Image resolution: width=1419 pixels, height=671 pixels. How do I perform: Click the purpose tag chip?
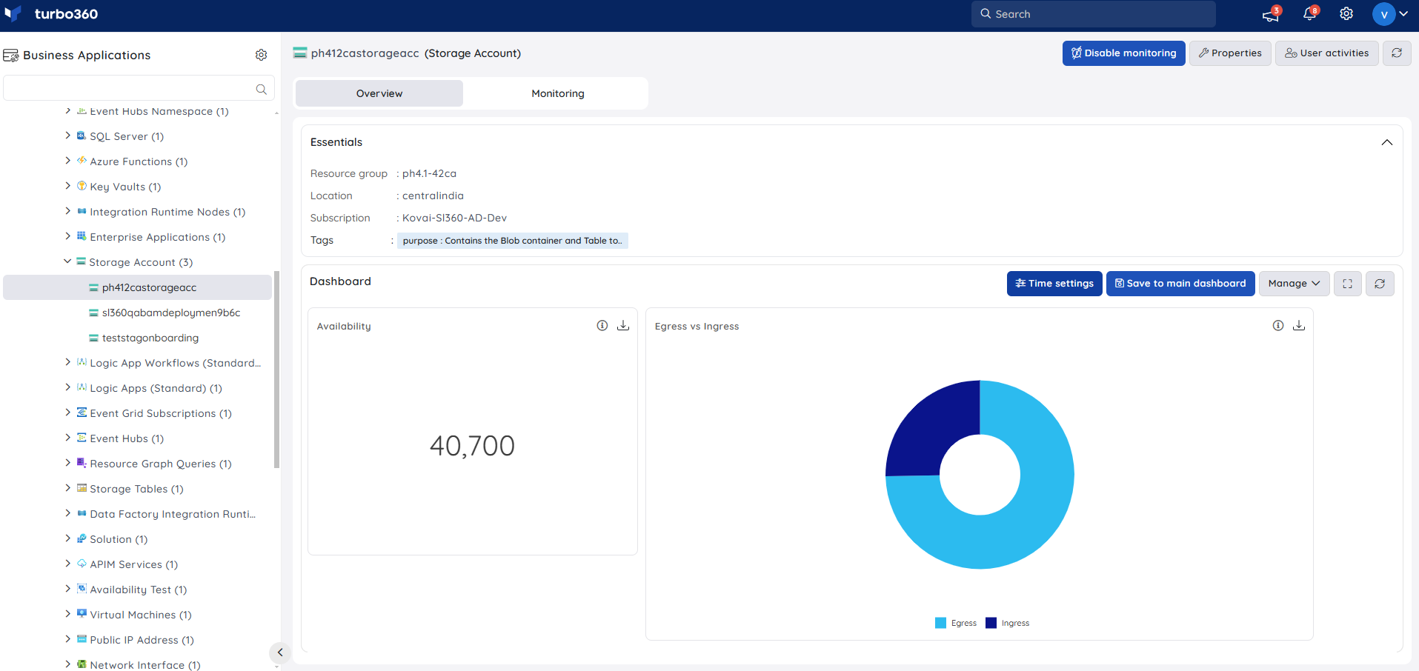click(512, 241)
